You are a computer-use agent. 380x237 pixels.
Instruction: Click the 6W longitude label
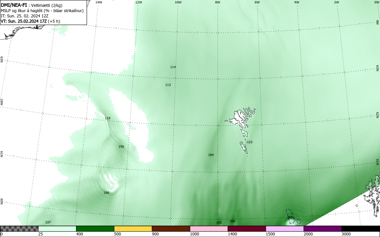coord(257,2)
